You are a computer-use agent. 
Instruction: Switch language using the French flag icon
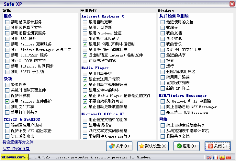pyautogui.click(x=216, y=157)
